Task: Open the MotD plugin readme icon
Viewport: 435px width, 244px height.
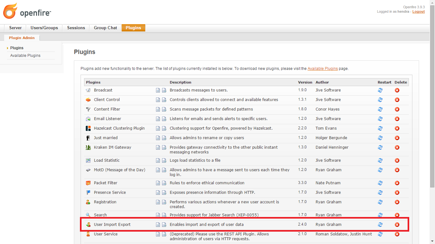Action: (x=158, y=170)
